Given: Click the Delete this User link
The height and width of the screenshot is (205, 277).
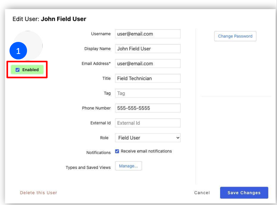Looking at the screenshot, I should pos(38,193).
